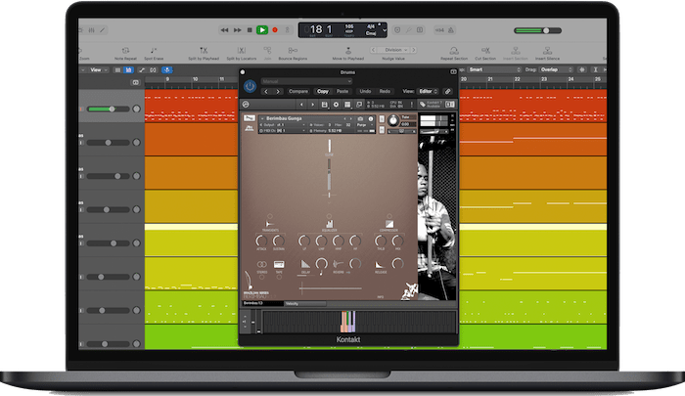Click the Attack knob under Transients
This screenshot has height=396, width=685.
click(261, 242)
